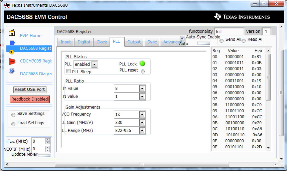Click the NCO IF (MHz) input field
287x171 pixels.
(x=38, y=149)
